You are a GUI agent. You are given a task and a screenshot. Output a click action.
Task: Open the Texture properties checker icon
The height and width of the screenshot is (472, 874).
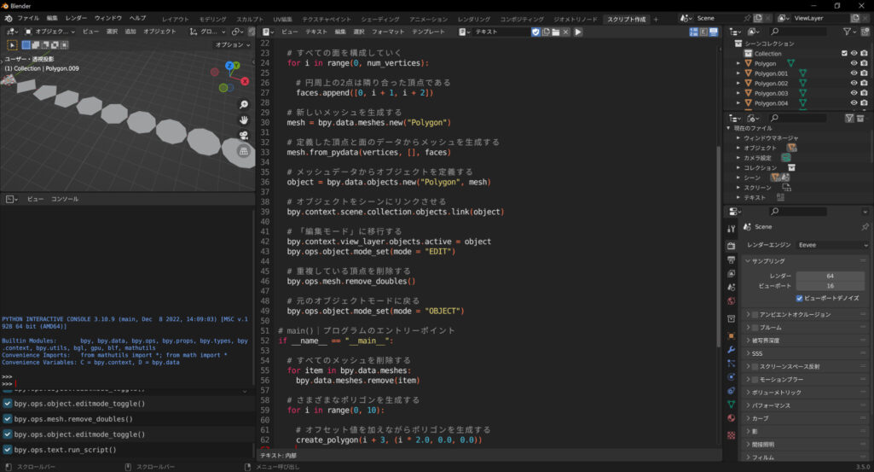click(732, 435)
